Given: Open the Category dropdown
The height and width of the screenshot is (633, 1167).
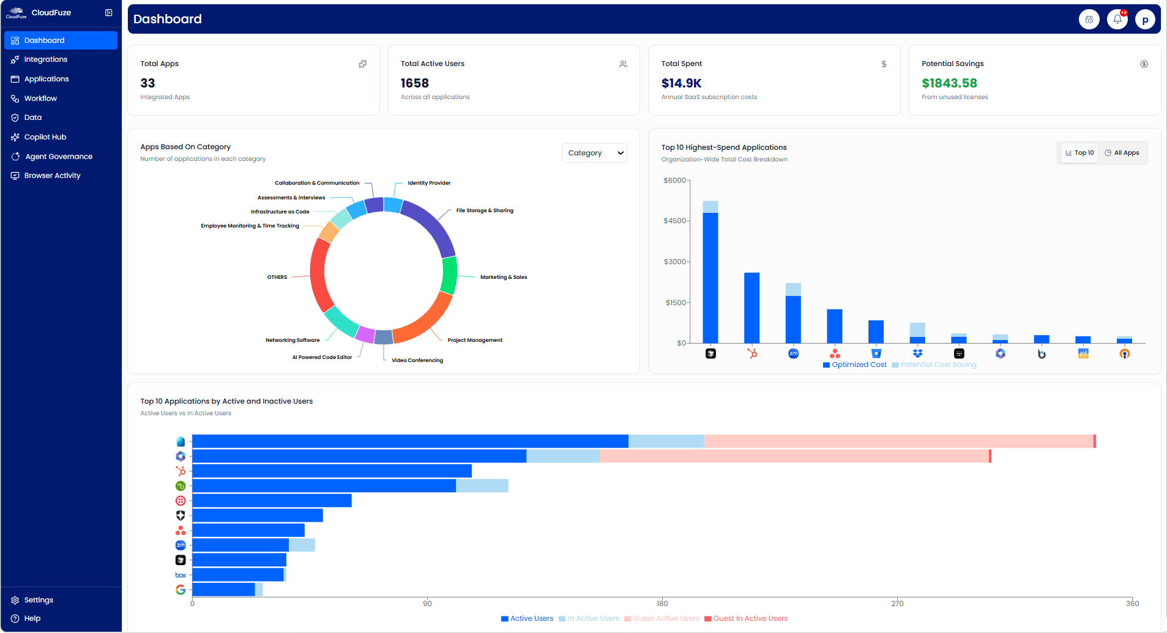Looking at the screenshot, I should tap(594, 153).
